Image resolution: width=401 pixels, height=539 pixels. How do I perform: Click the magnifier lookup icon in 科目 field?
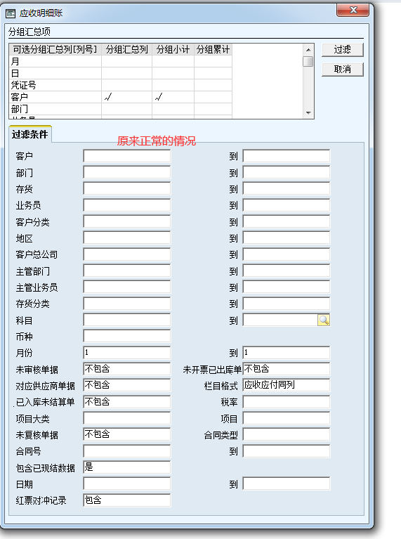324,320
